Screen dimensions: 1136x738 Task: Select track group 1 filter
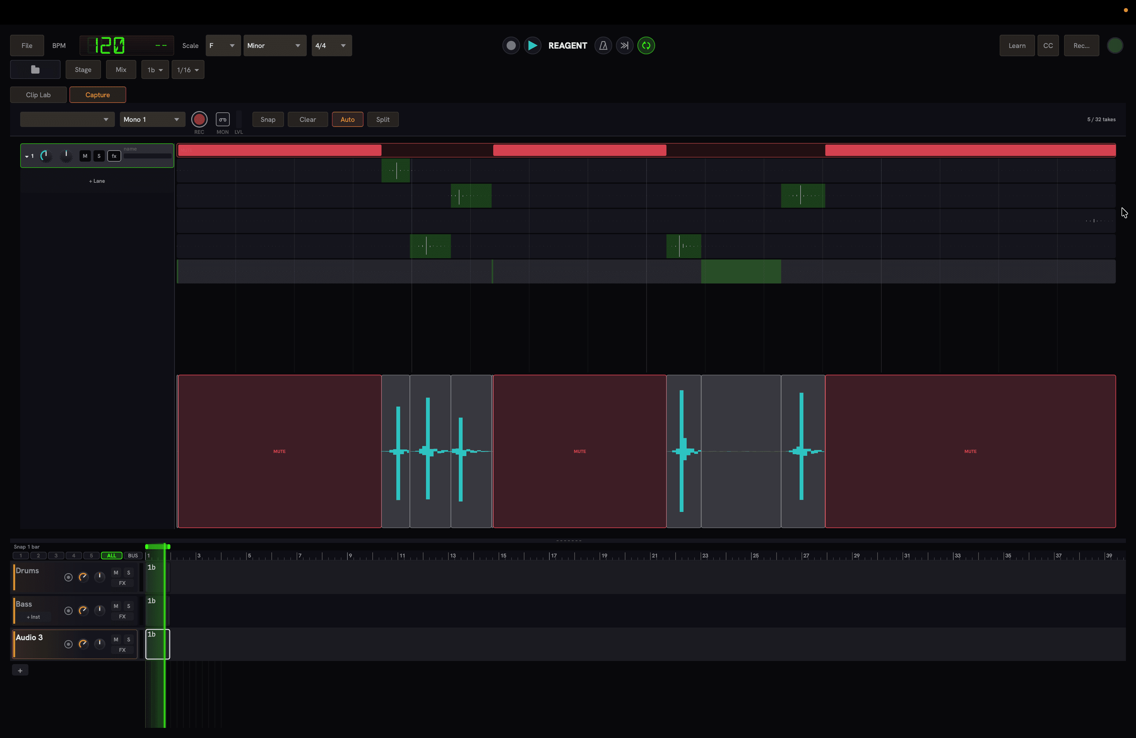pos(21,556)
